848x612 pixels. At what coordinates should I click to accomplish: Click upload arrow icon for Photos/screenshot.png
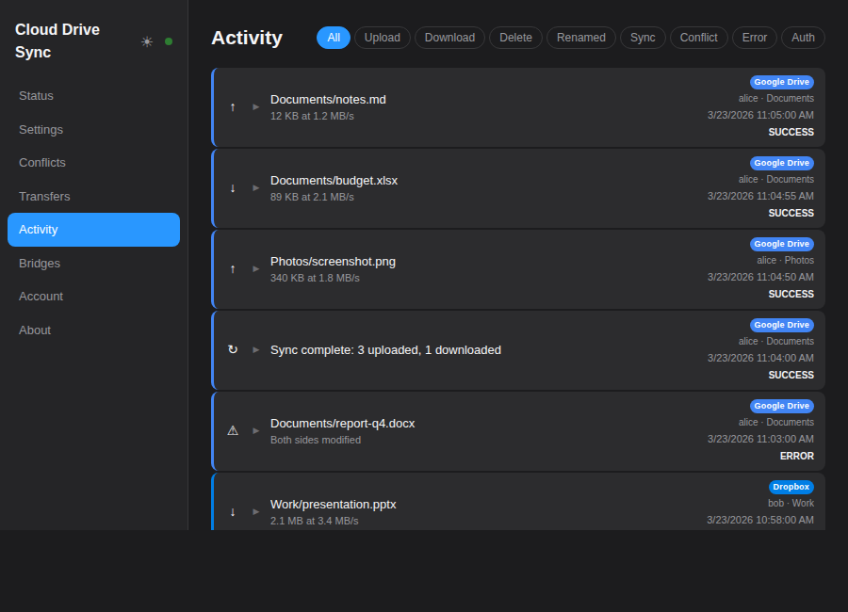[x=233, y=269]
